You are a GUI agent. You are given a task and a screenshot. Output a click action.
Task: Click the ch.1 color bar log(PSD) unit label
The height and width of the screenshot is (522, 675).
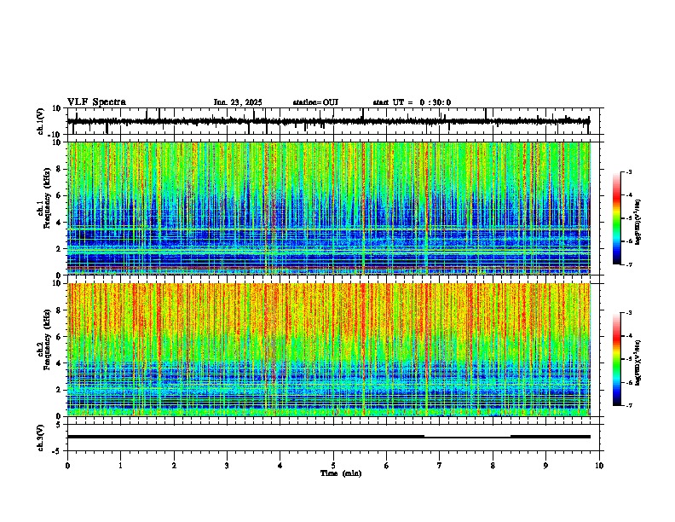[638, 223]
